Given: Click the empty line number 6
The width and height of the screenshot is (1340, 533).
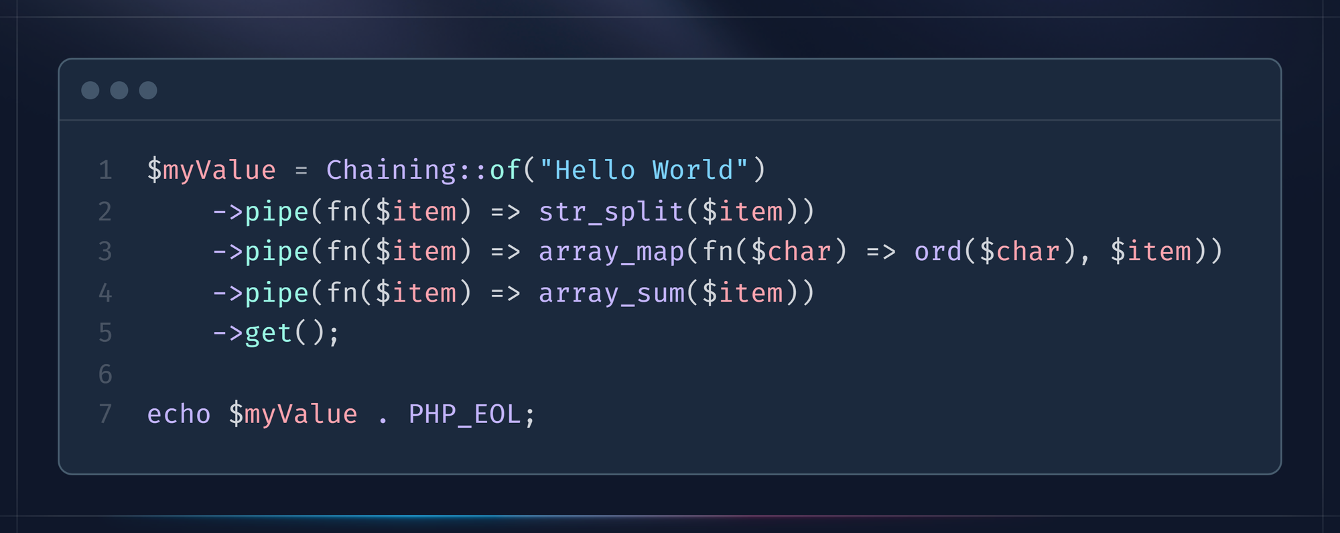Looking at the screenshot, I should pyautogui.click(x=105, y=374).
